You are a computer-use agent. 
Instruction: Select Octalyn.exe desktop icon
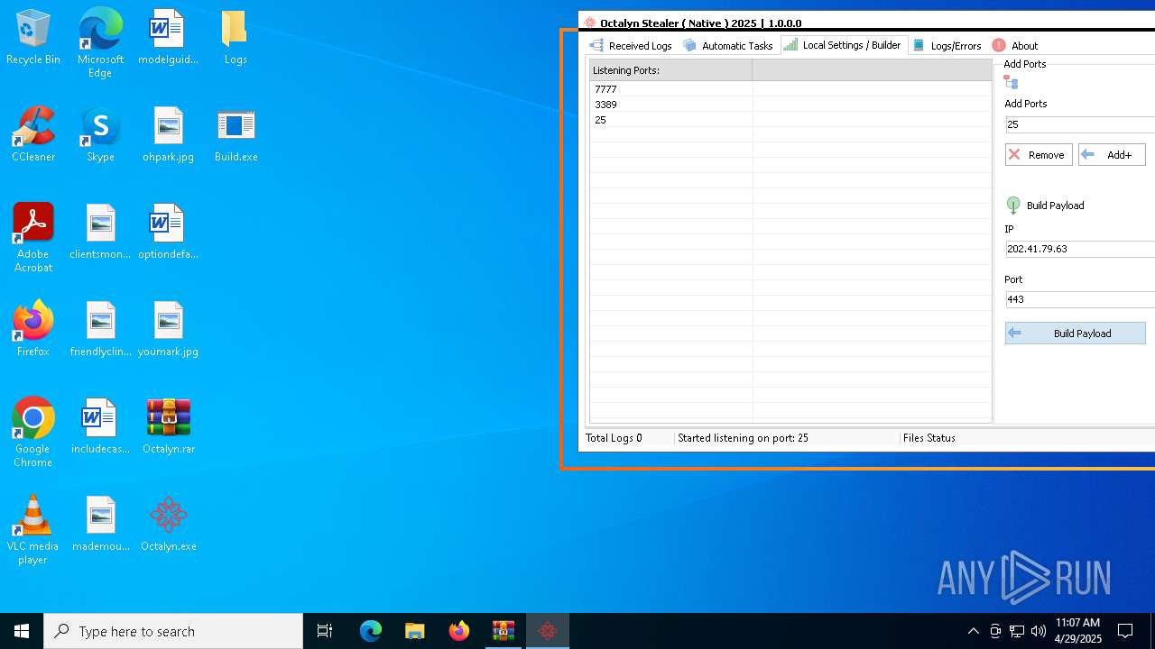168,525
